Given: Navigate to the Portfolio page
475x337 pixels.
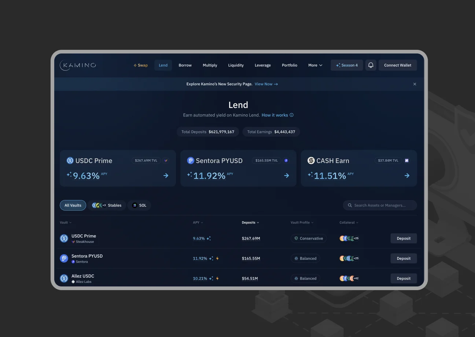Looking at the screenshot, I should click(x=290, y=65).
